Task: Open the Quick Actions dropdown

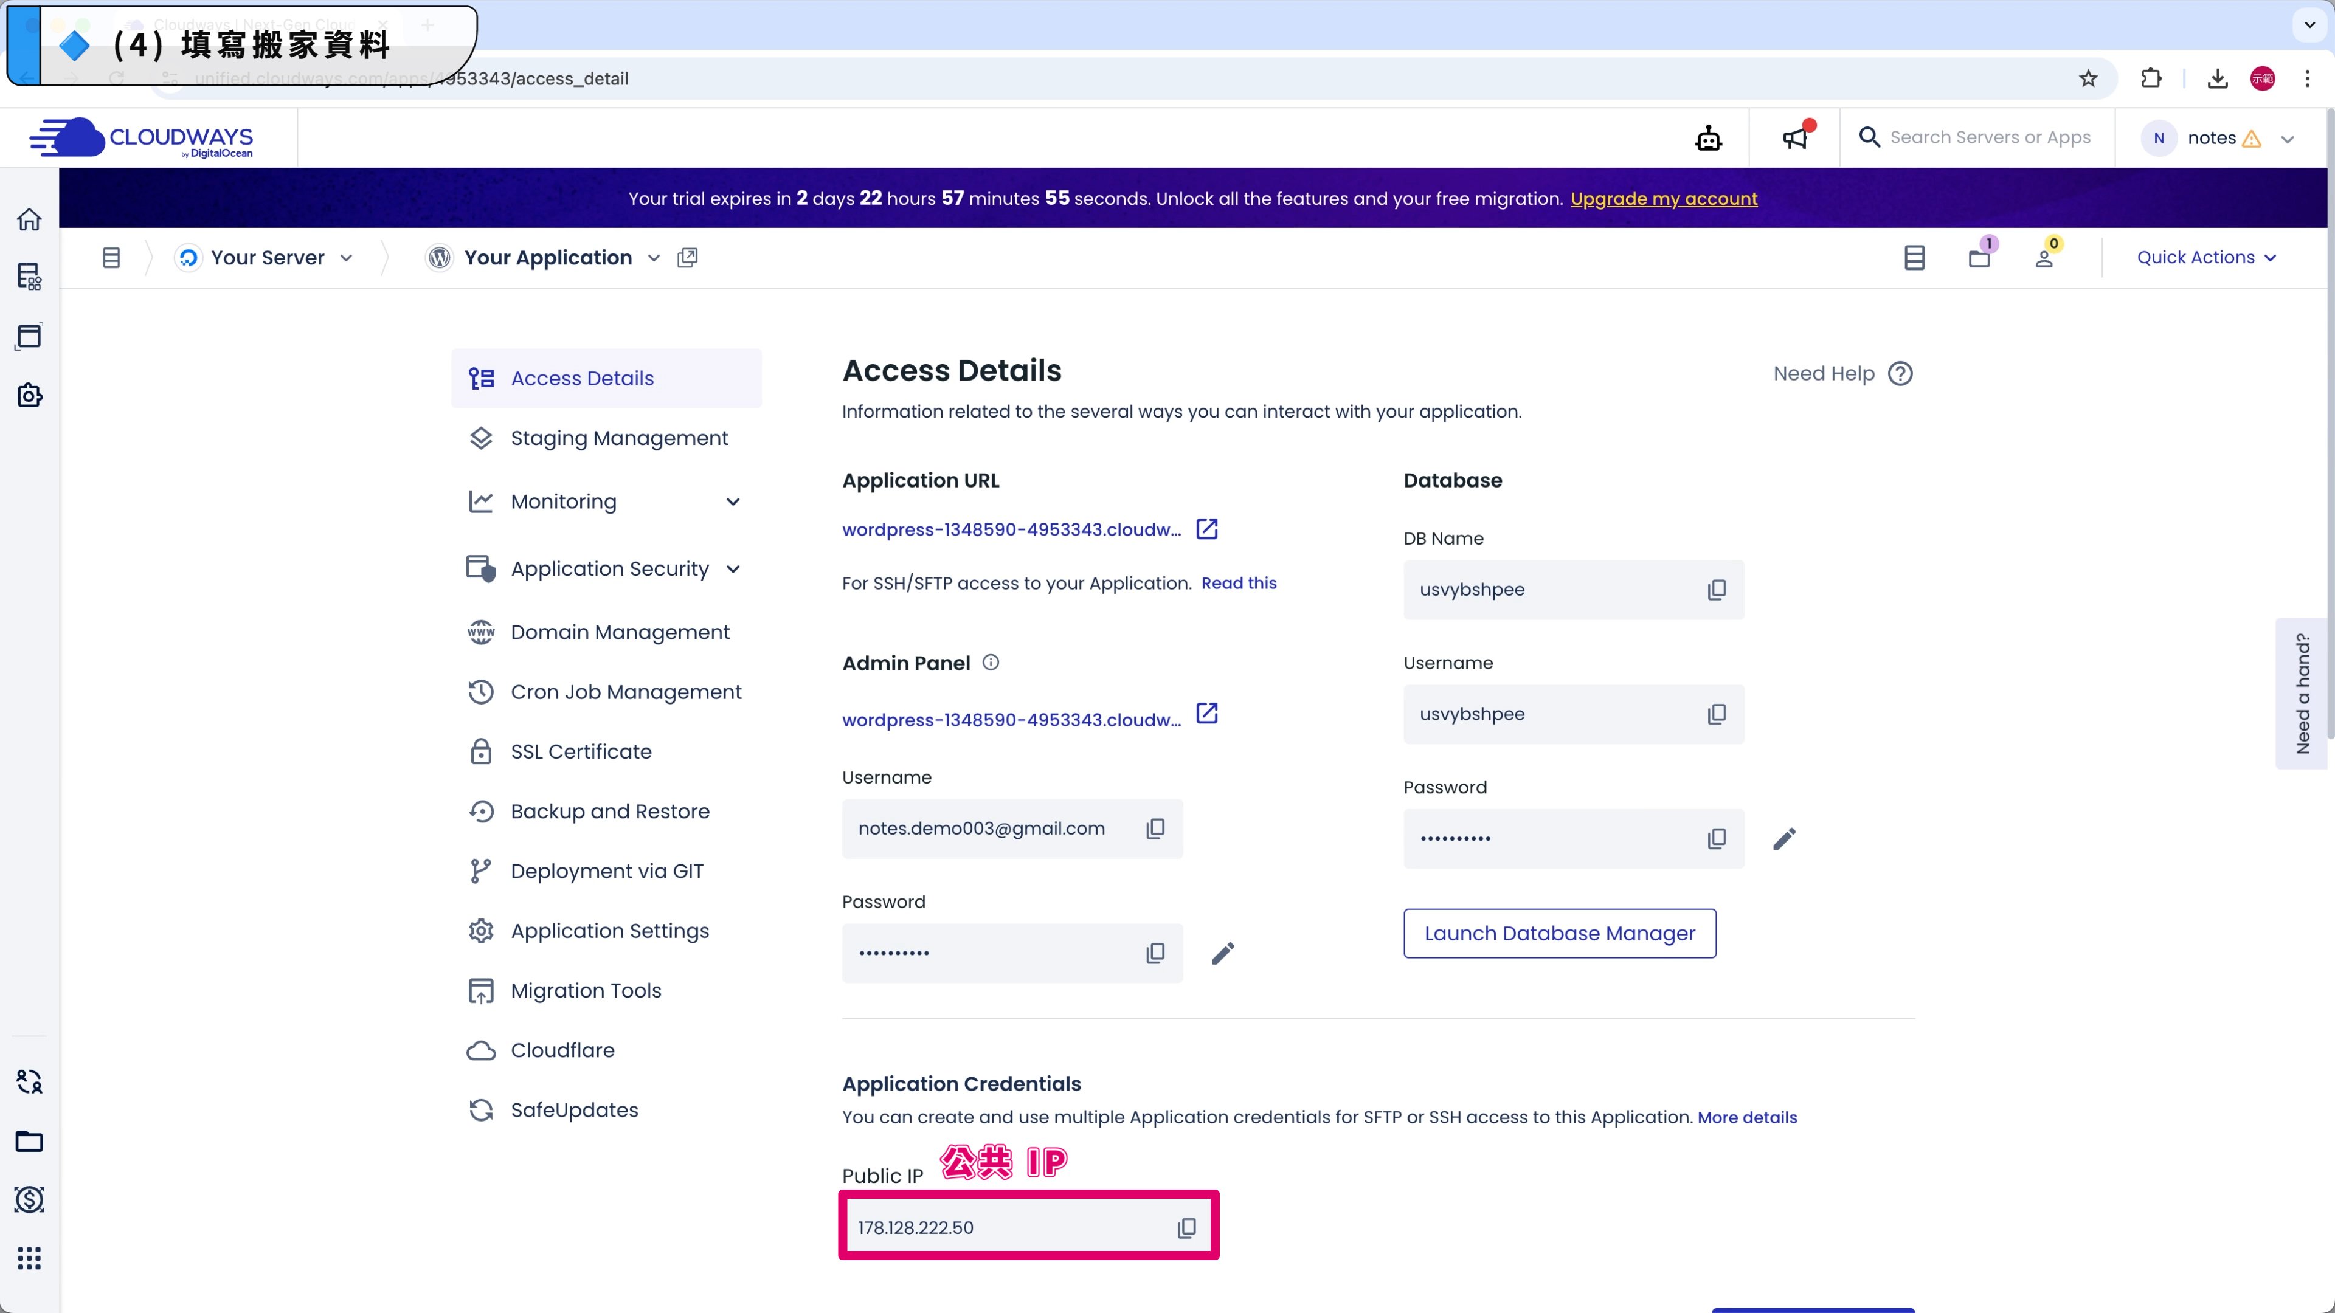Action: [2205, 257]
